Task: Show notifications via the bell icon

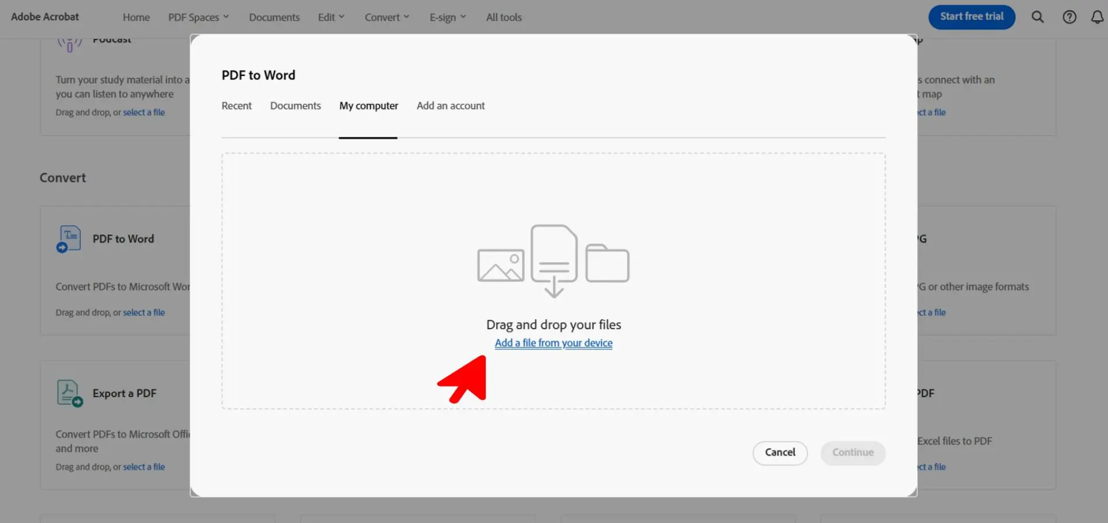Action: tap(1097, 17)
